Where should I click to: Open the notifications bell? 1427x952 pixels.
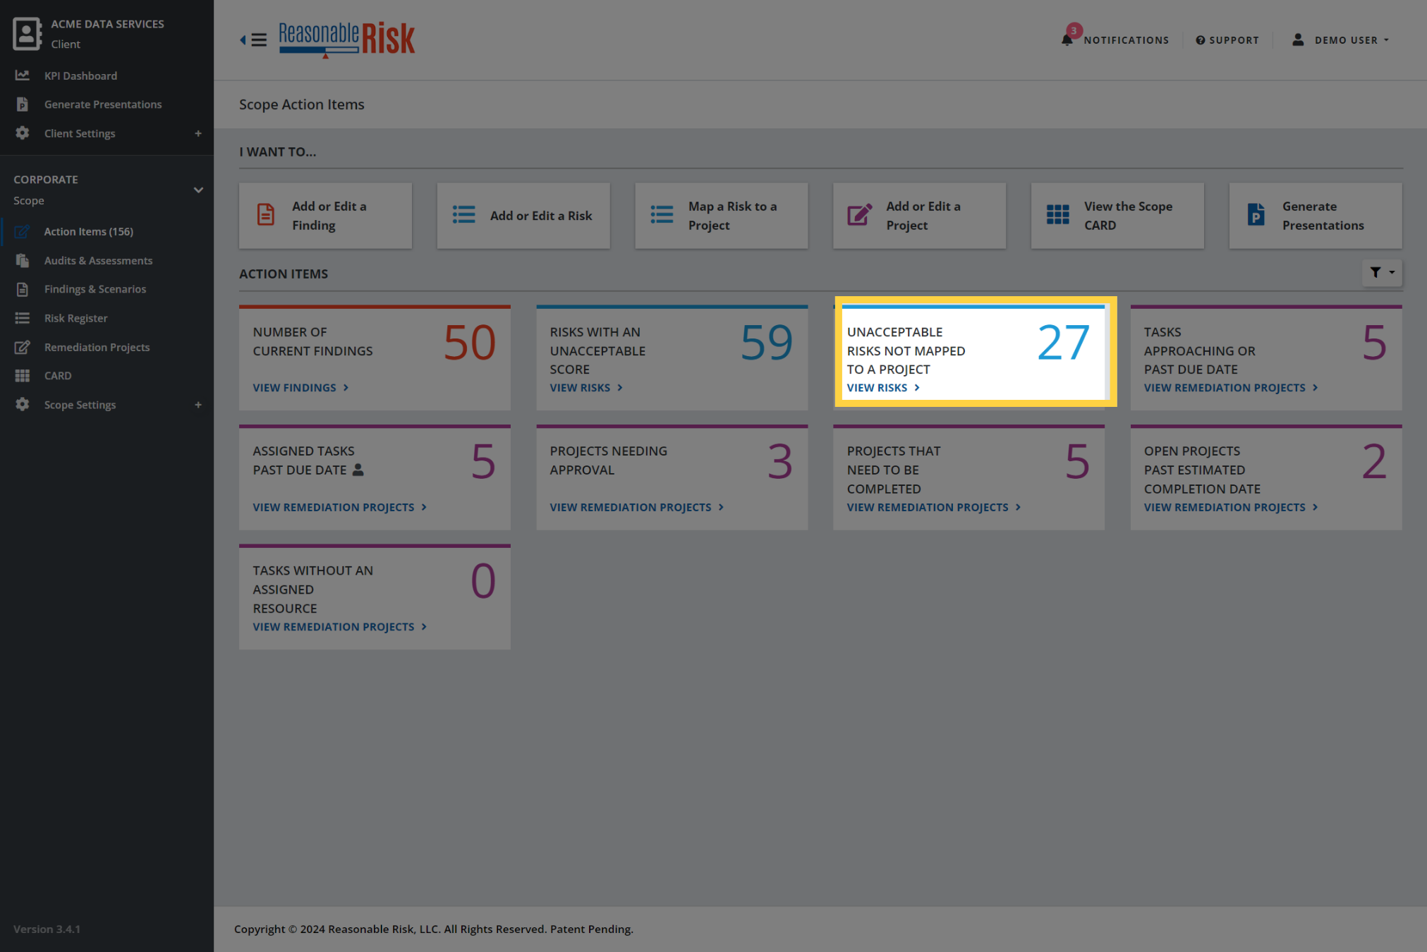(x=1067, y=39)
